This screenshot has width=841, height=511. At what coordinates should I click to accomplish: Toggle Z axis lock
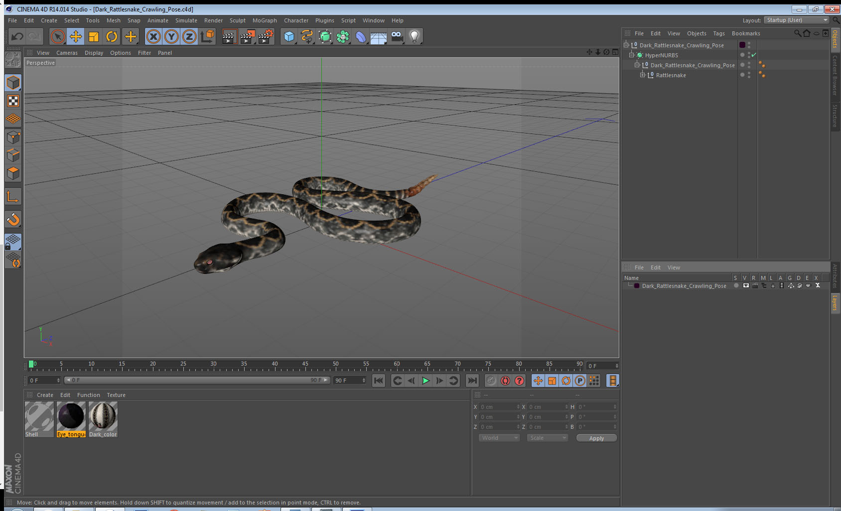point(189,36)
